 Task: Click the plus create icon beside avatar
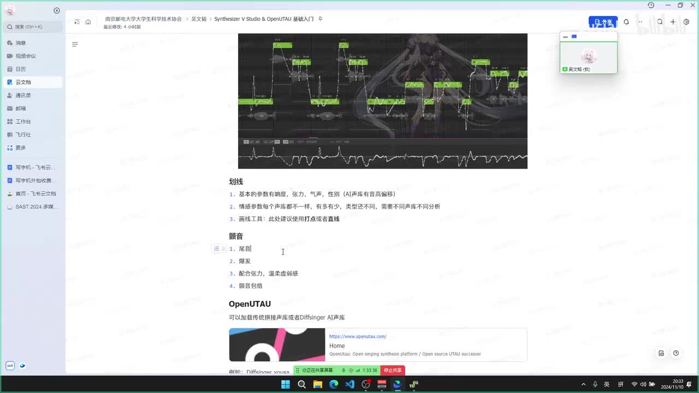pos(57,10)
